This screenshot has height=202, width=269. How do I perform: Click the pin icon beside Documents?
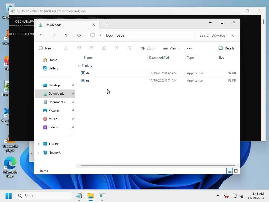(x=73, y=102)
